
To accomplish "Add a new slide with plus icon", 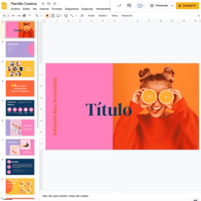I will pyautogui.click(x=4, y=16).
